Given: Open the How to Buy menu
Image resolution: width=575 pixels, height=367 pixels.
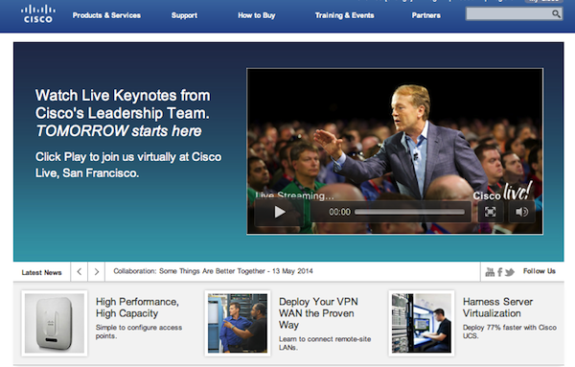Looking at the screenshot, I should point(256,15).
